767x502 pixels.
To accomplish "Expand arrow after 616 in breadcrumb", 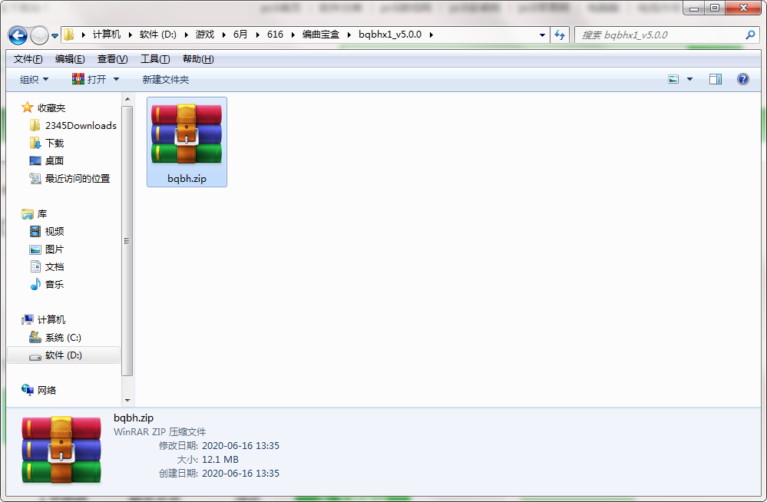I will point(293,35).
